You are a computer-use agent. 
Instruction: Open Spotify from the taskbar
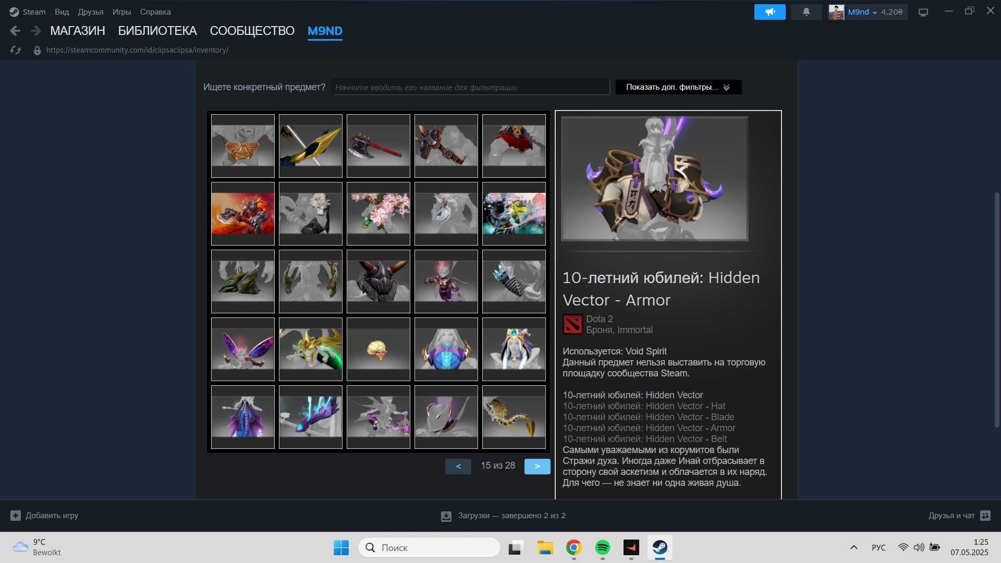[x=602, y=547]
